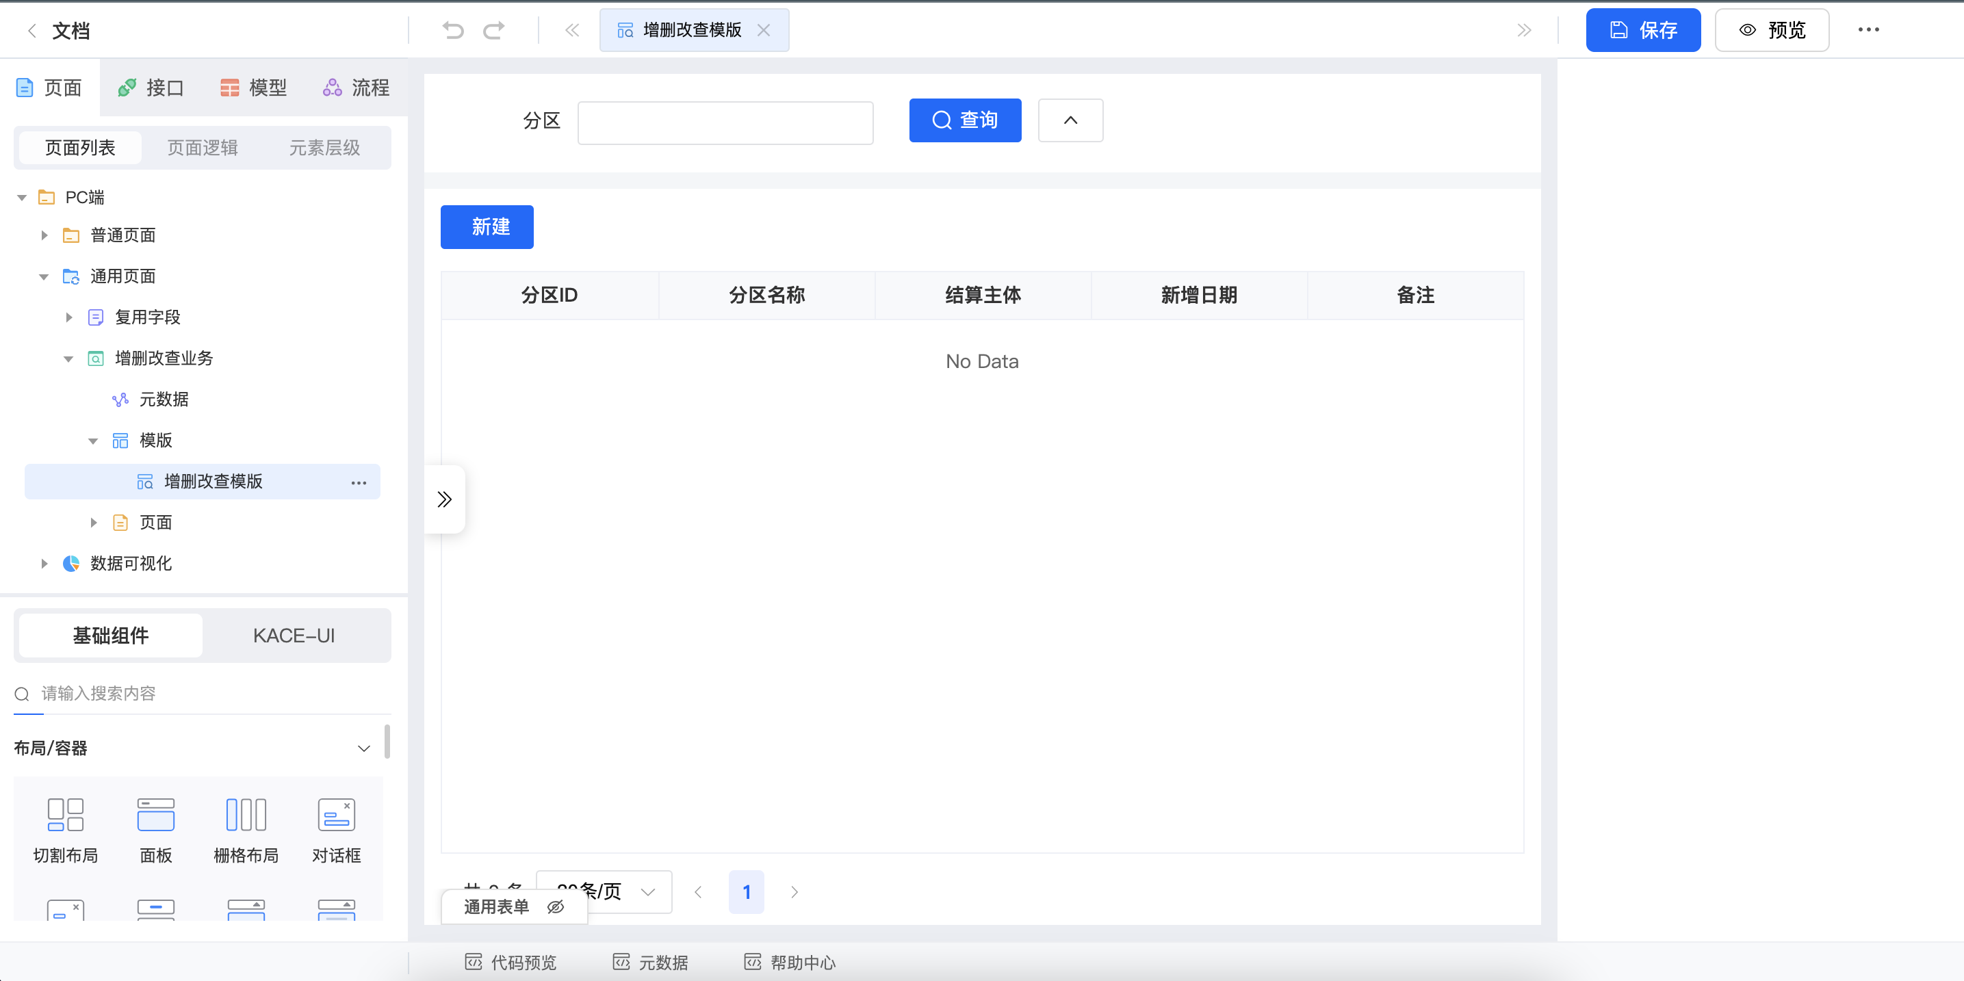Click the 查询 search button
Image resolution: width=1964 pixels, height=981 pixels.
click(x=964, y=120)
